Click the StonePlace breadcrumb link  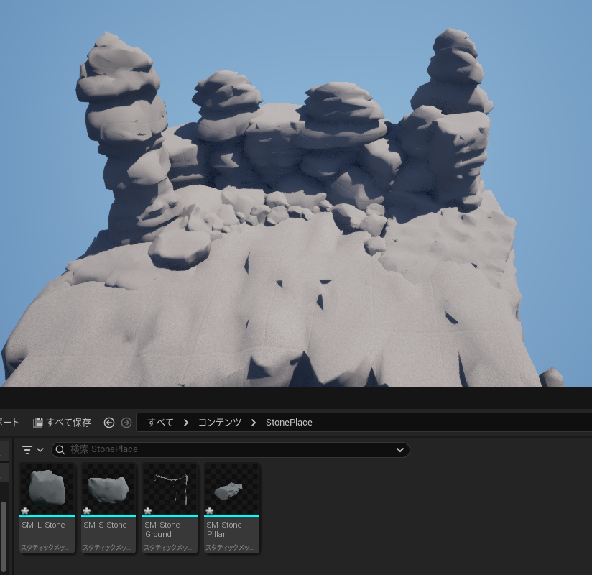point(288,423)
